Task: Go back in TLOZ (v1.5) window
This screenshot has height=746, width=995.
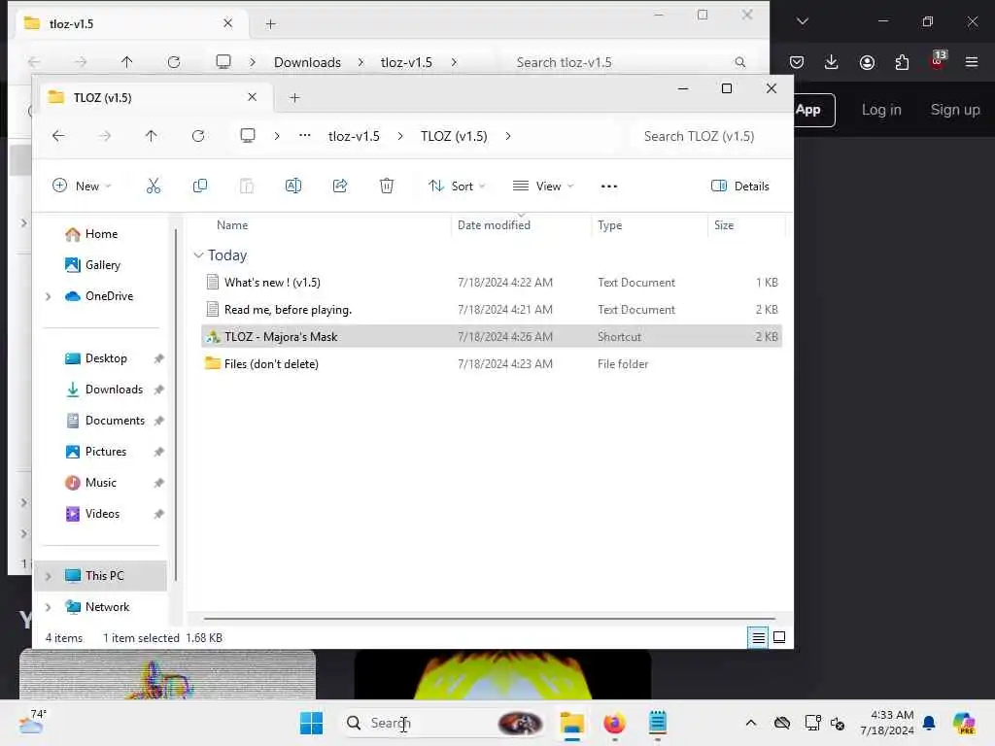Action: coord(58,136)
